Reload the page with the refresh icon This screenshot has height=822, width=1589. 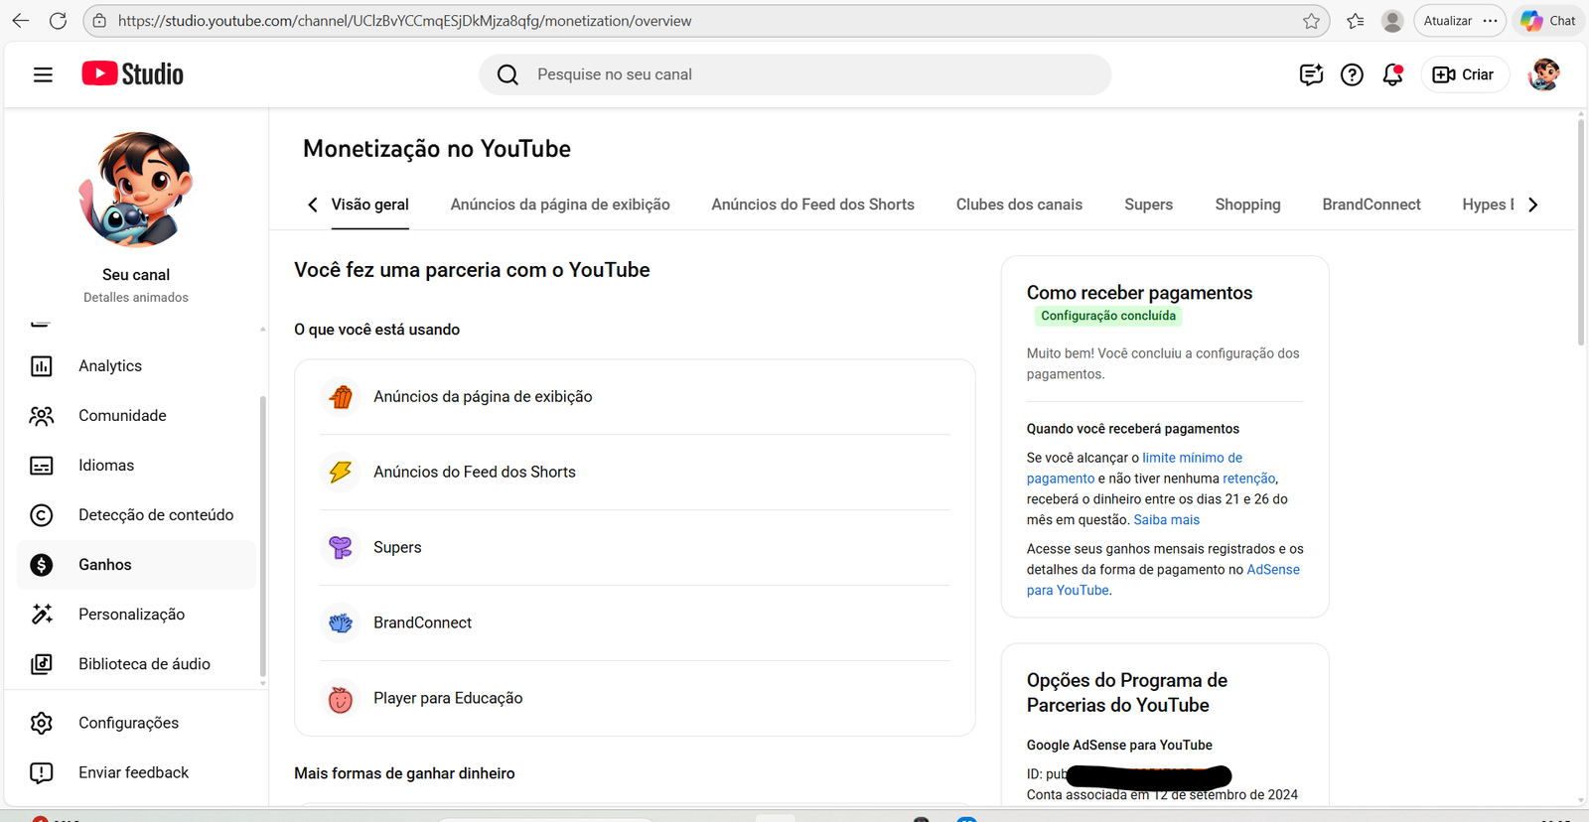[x=59, y=21]
